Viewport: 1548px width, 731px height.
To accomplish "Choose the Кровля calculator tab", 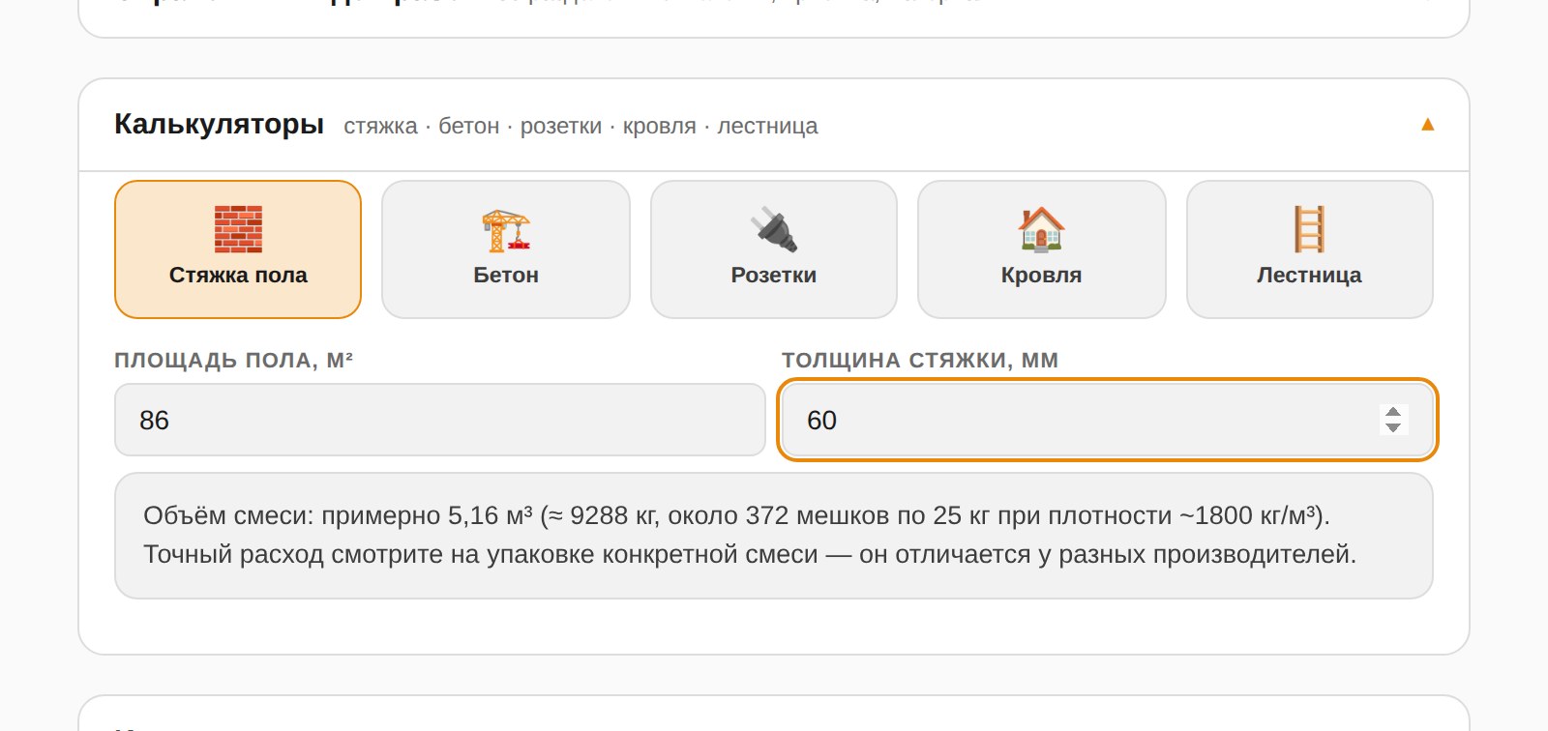I will coord(1042,249).
